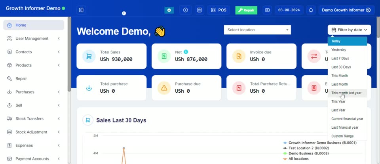Pick Last Month filter option

347,84
